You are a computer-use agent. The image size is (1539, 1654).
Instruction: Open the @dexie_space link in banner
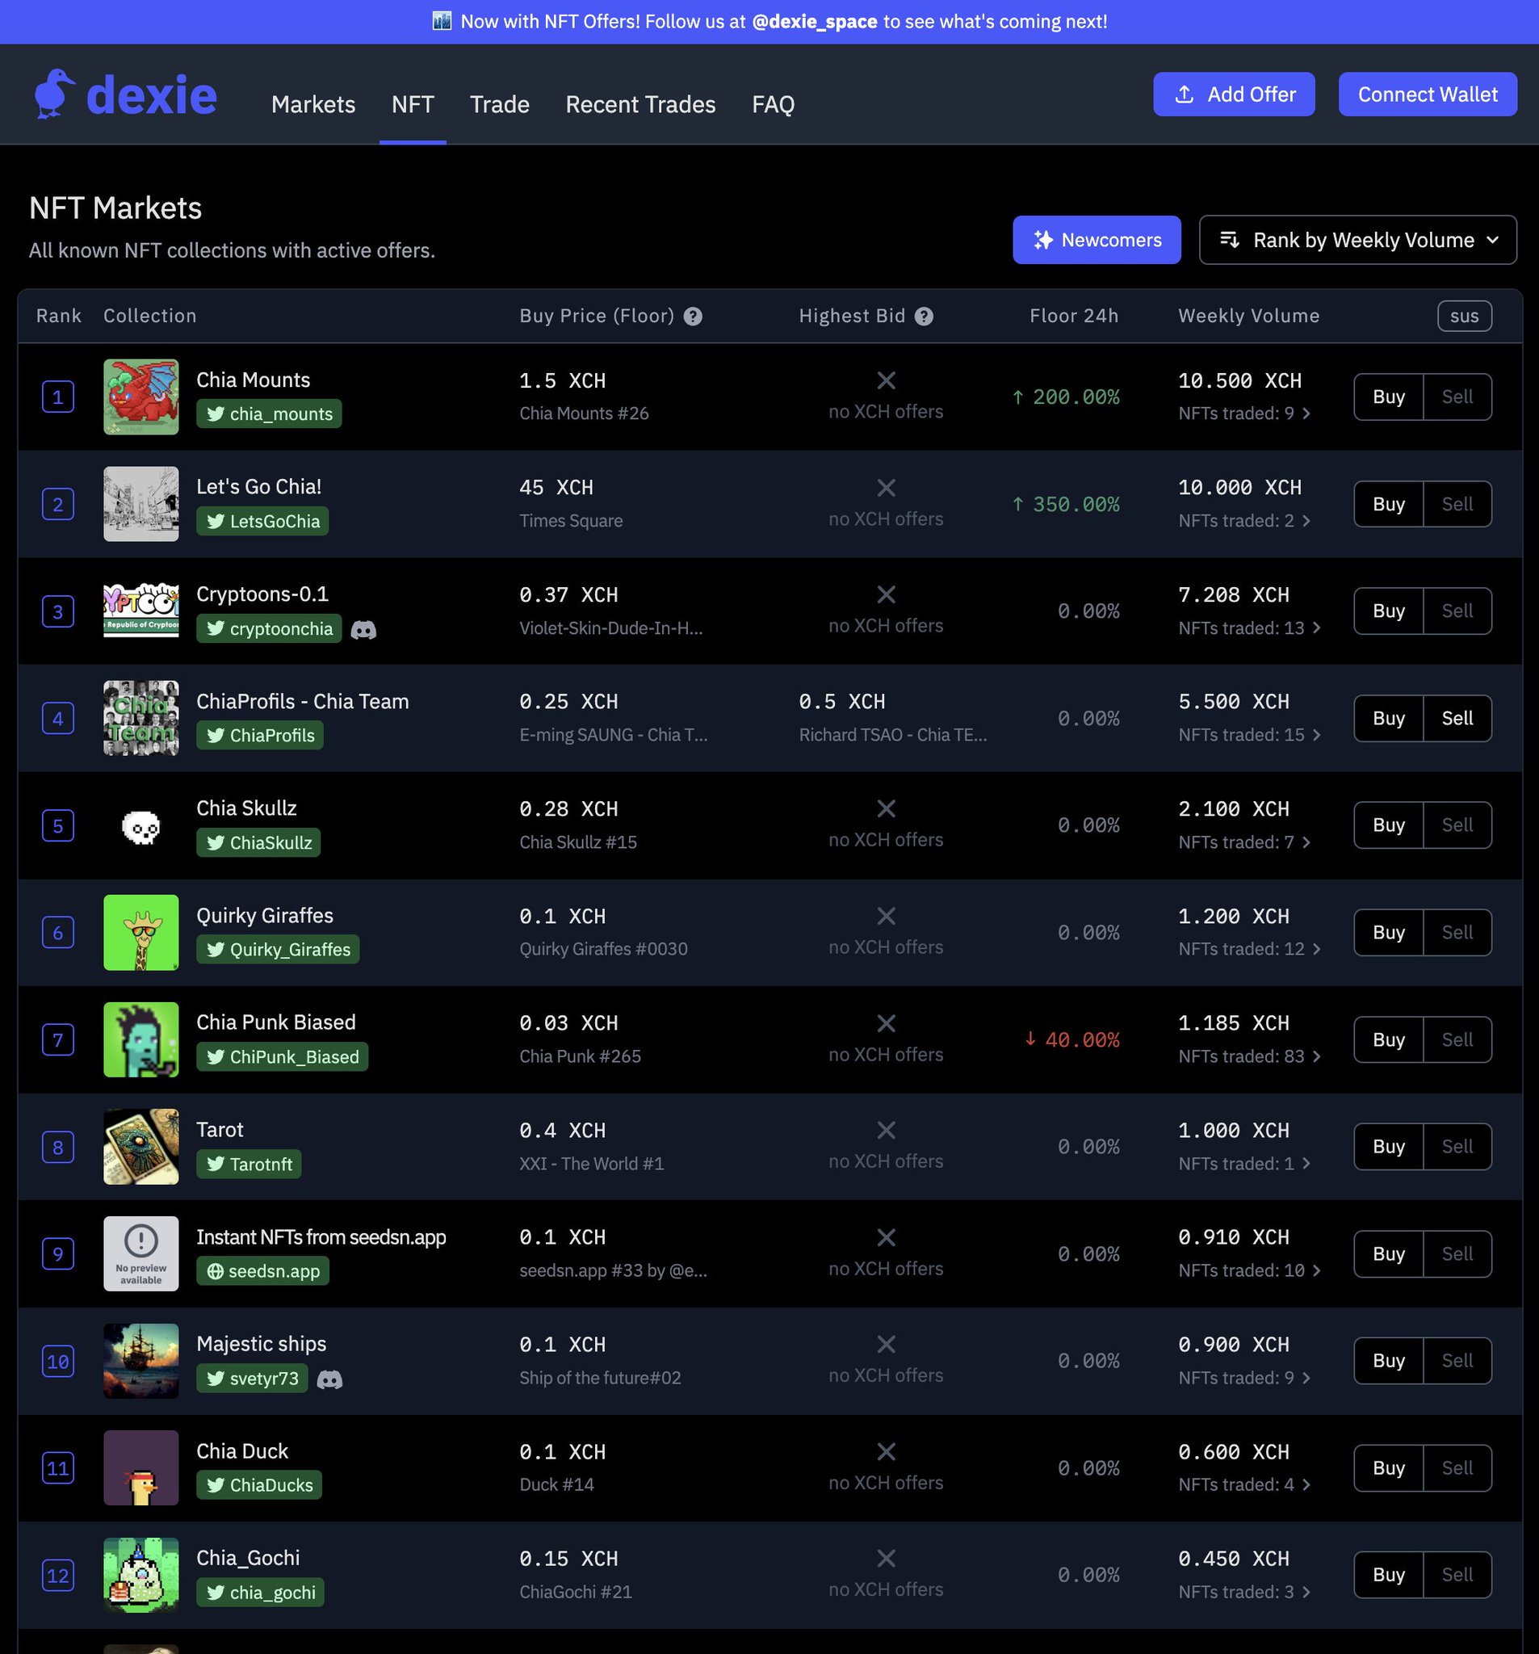(815, 22)
